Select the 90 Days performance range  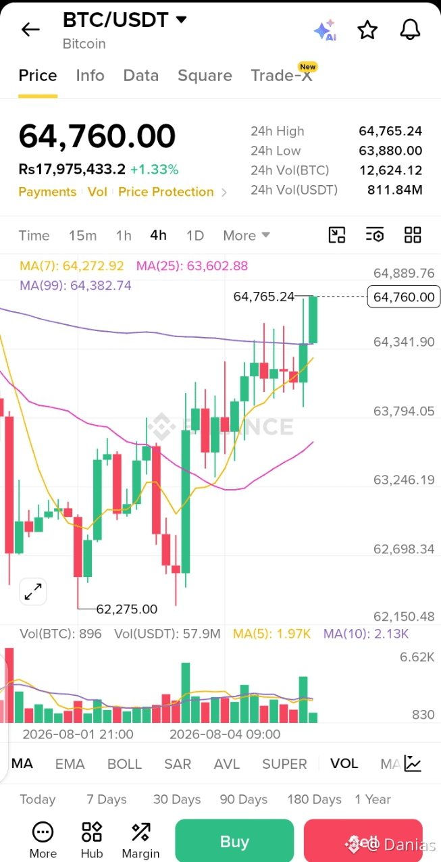point(244,799)
